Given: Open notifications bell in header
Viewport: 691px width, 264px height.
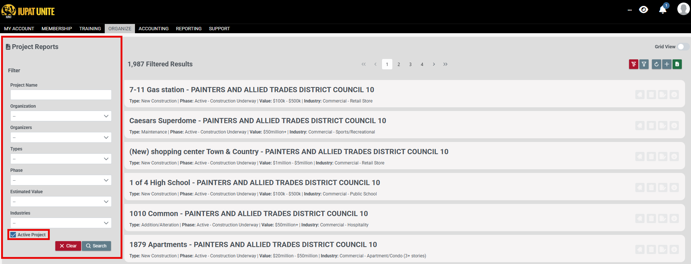Looking at the screenshot, I should pyautogui.click(x=663, y=10).
